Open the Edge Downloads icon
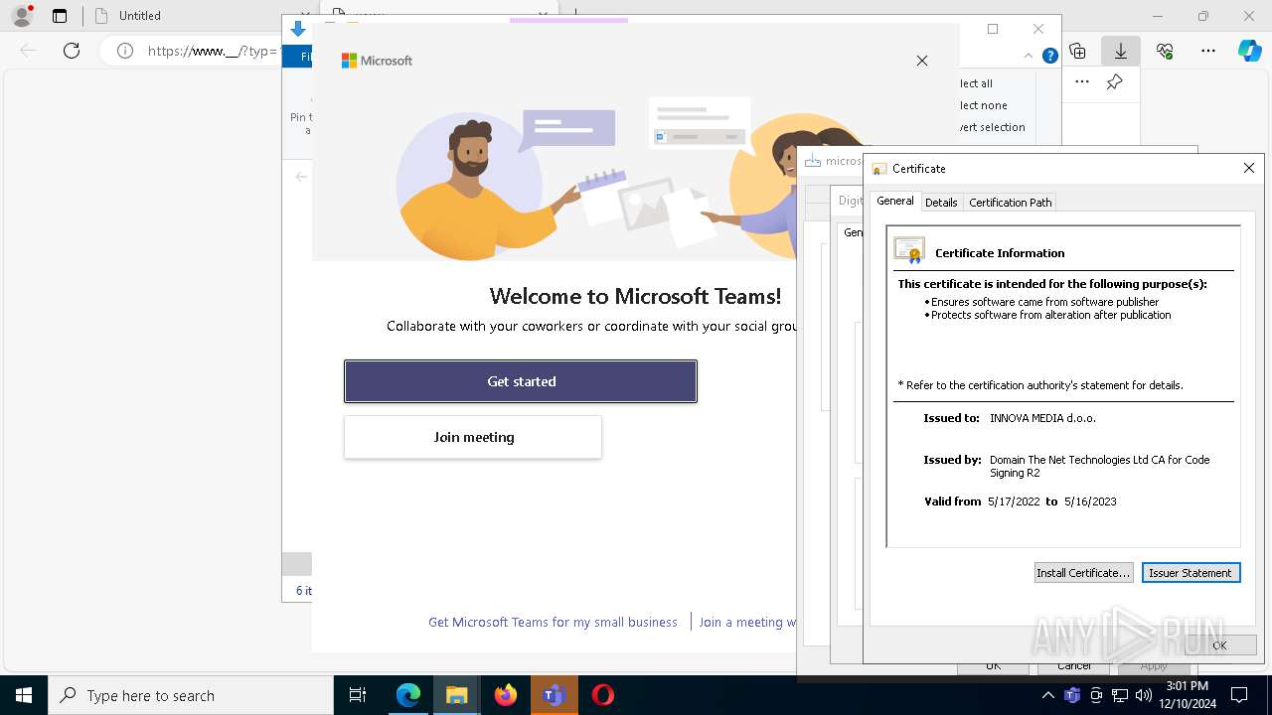Screen dimensions: 1272x715 1121,51
